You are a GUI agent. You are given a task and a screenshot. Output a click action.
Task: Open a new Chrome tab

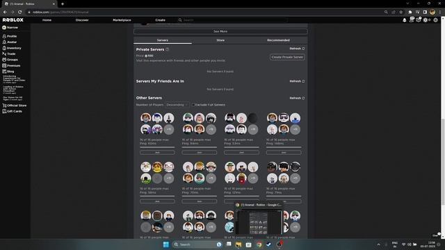pyautogui.click(x=63, y=4)
